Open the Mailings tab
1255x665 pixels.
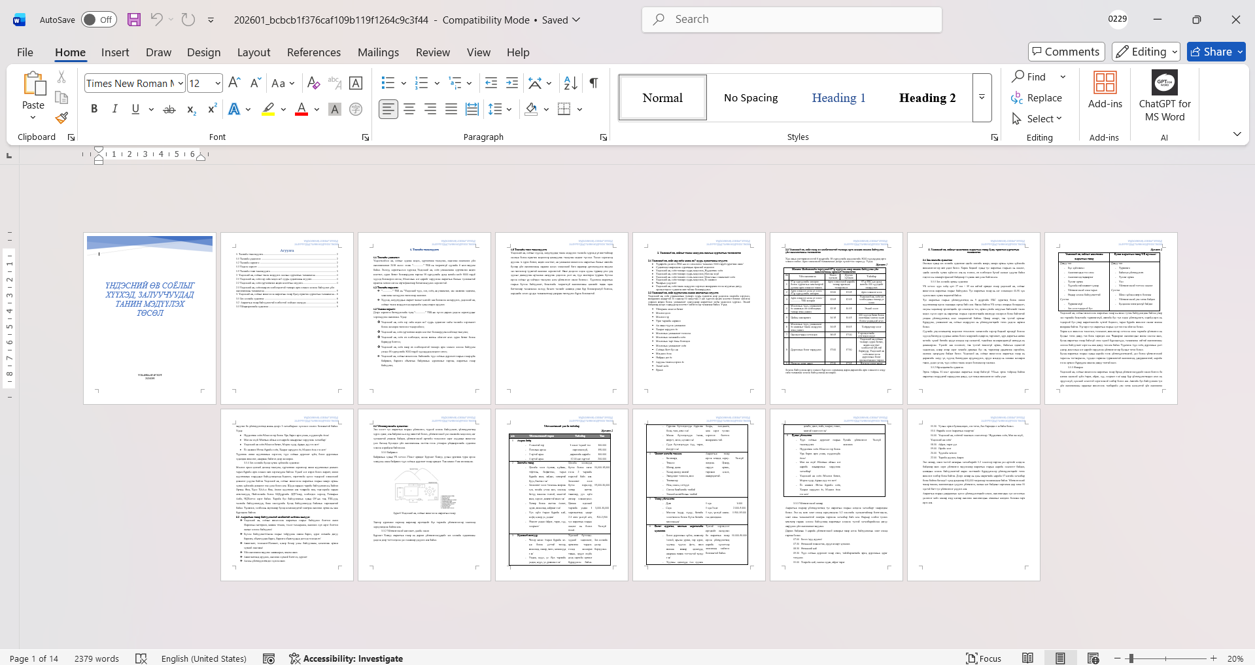tap(378, 52)
